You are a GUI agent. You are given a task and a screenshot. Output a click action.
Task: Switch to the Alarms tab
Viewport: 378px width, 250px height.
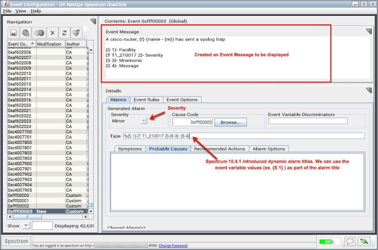click(118, 100)
